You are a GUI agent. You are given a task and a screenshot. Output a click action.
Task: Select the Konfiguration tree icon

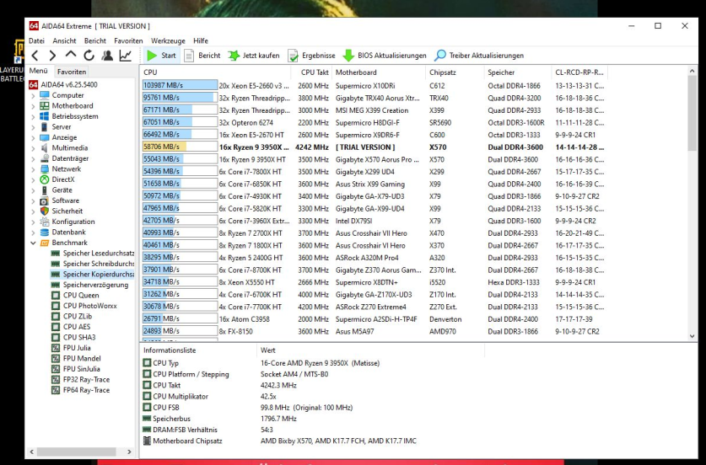coord(44,222)
